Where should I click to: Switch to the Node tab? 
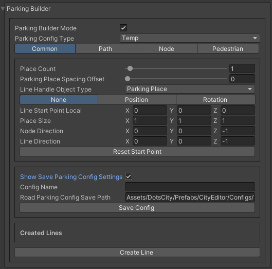[x=167, y=48]
